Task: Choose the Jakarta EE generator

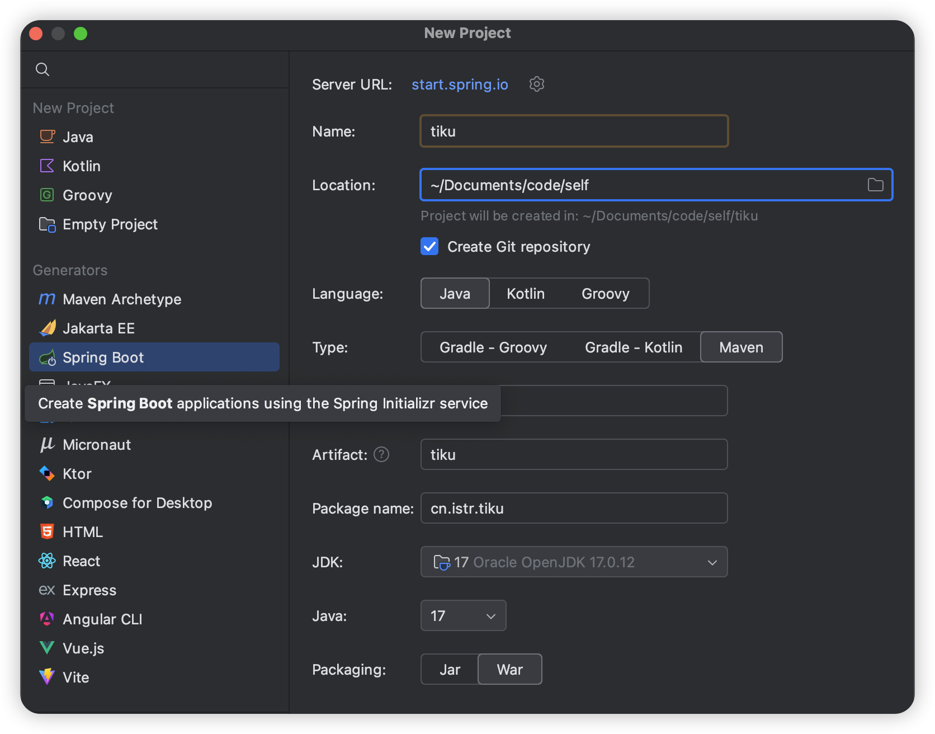Action: 98,328
